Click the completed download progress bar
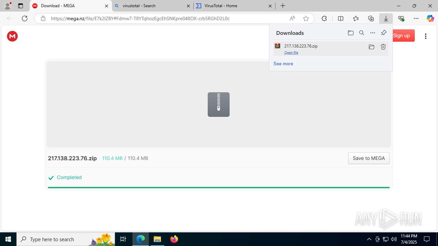Viewport: 438px width, 246px height. click(x=219, y=188)
